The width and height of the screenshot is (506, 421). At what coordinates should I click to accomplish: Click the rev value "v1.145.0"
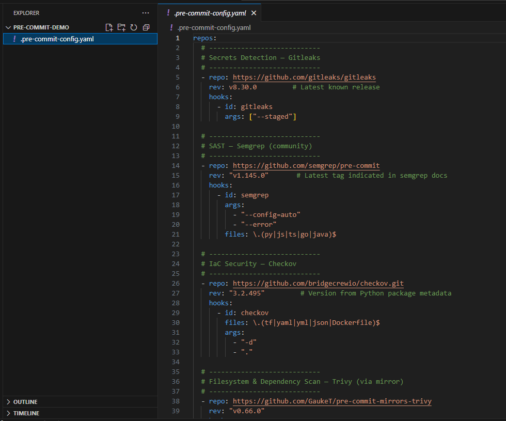[x=248, y=175]
